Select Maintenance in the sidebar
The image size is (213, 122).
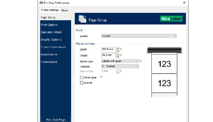click(55, 54)
